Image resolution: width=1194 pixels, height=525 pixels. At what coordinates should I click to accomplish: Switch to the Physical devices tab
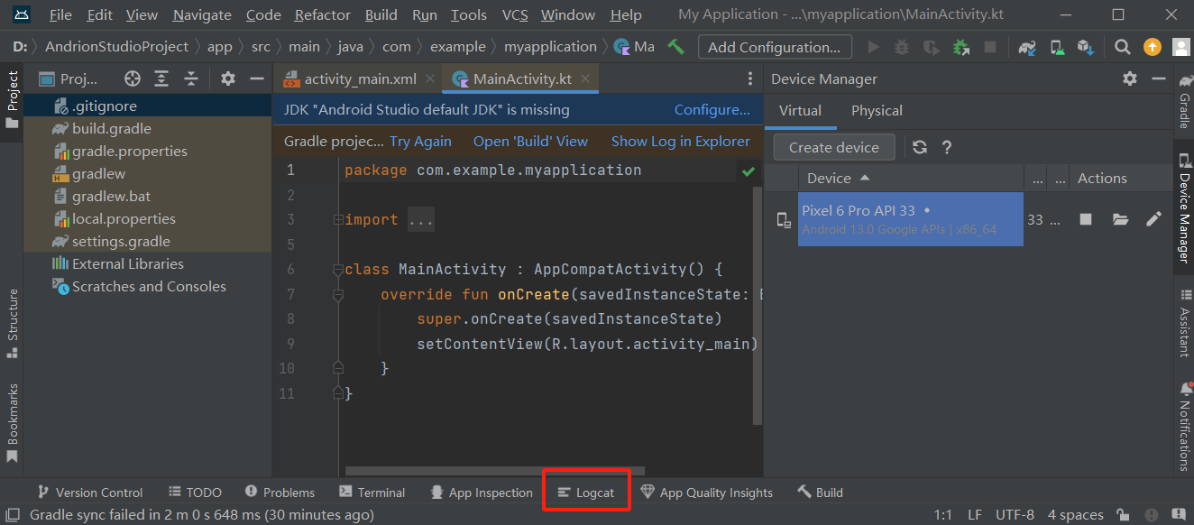coord(876,110)
